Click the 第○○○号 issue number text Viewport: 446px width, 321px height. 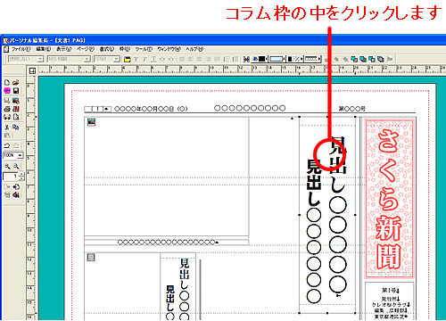click(x=352, y=109)
